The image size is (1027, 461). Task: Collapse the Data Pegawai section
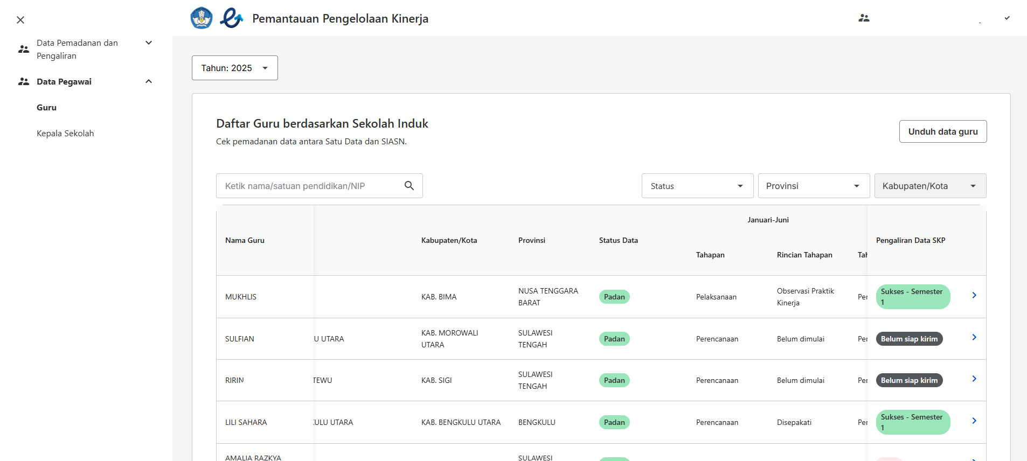(149, 81)
